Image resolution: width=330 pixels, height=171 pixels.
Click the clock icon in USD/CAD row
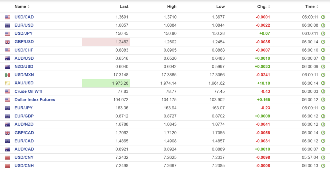click(x=323, y=17)
